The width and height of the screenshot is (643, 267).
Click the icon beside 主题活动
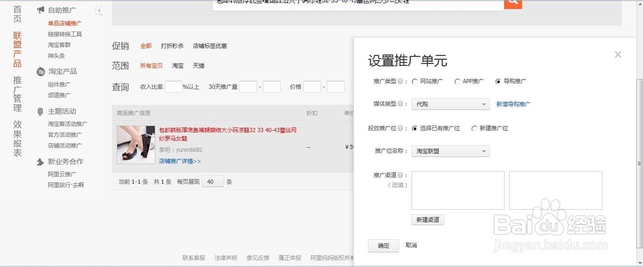click(x=40, y=111)
